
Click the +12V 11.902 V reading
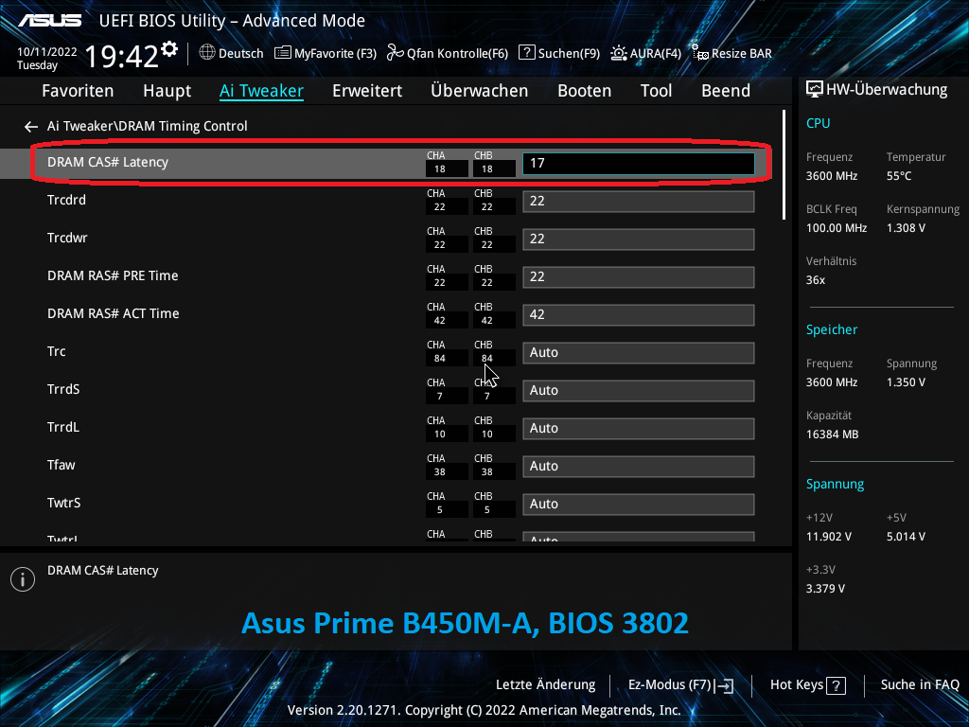pyautogui.click(x=828, y=537)
